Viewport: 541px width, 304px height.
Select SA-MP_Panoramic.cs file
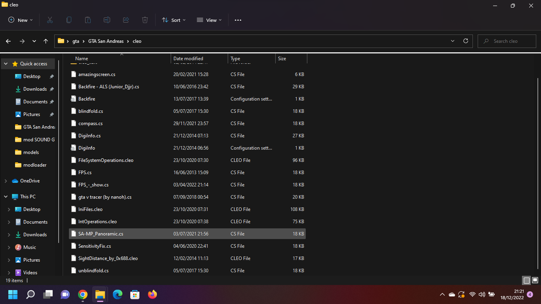[187, 233]
